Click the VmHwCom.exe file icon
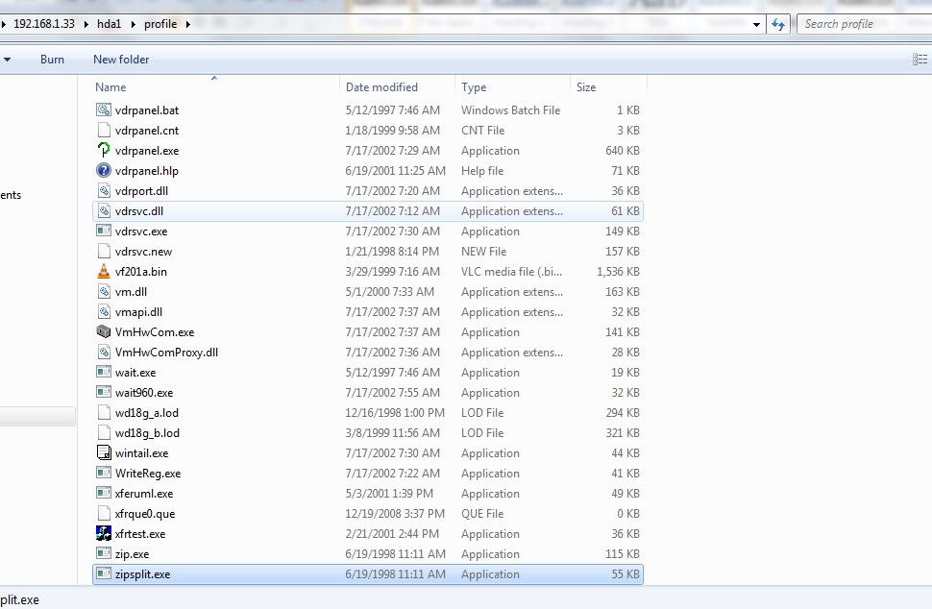Screen dimensions: 932x609 (104, 332)
